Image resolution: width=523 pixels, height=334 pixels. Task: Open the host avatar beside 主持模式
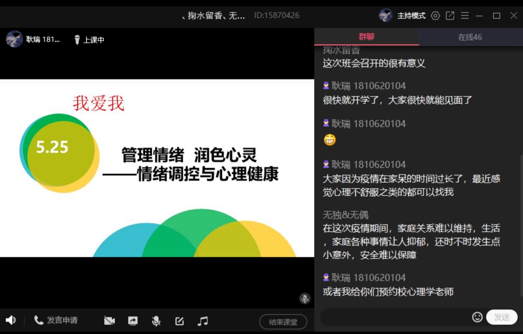pos(386,16)
